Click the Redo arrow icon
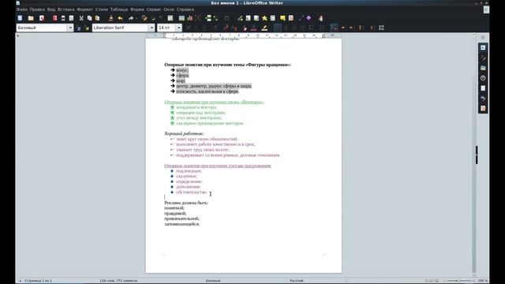The width and height of the screenshot is (505, 284). pyautogui.click(x=131, y=18)
